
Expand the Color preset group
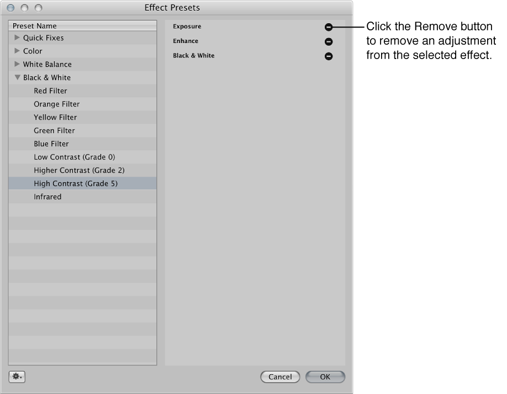(17, 51)
